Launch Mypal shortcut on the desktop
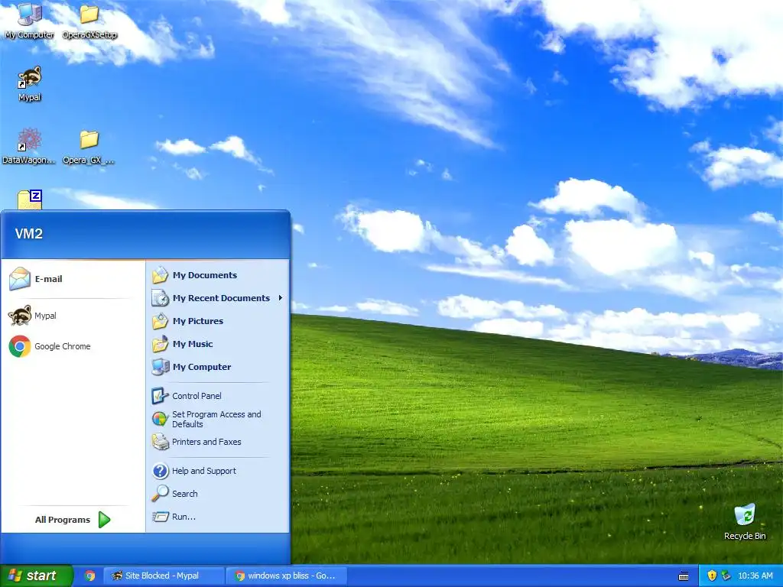The image size is (783, 587). tap(30, 83)
